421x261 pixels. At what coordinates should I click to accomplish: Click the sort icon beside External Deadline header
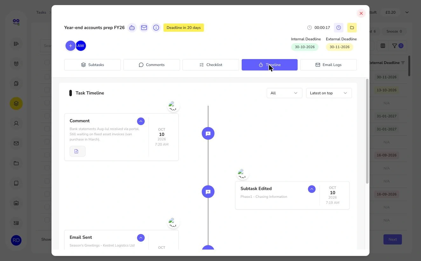403,63
